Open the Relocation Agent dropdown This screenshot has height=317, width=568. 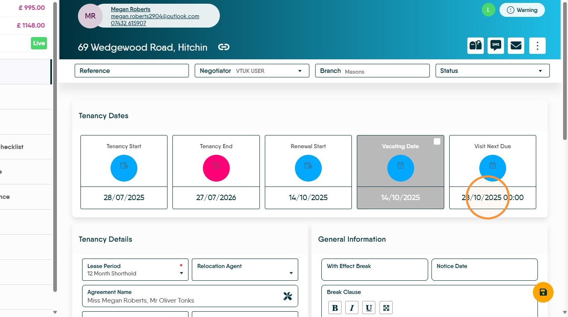(x=245, y=270)
